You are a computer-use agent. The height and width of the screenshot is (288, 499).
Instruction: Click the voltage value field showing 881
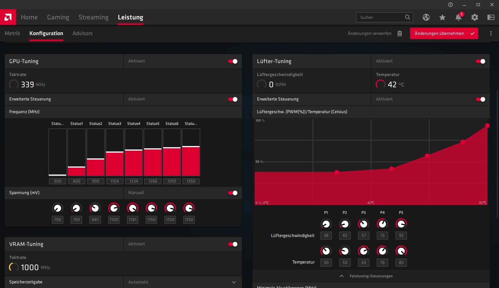click(95, 219)
